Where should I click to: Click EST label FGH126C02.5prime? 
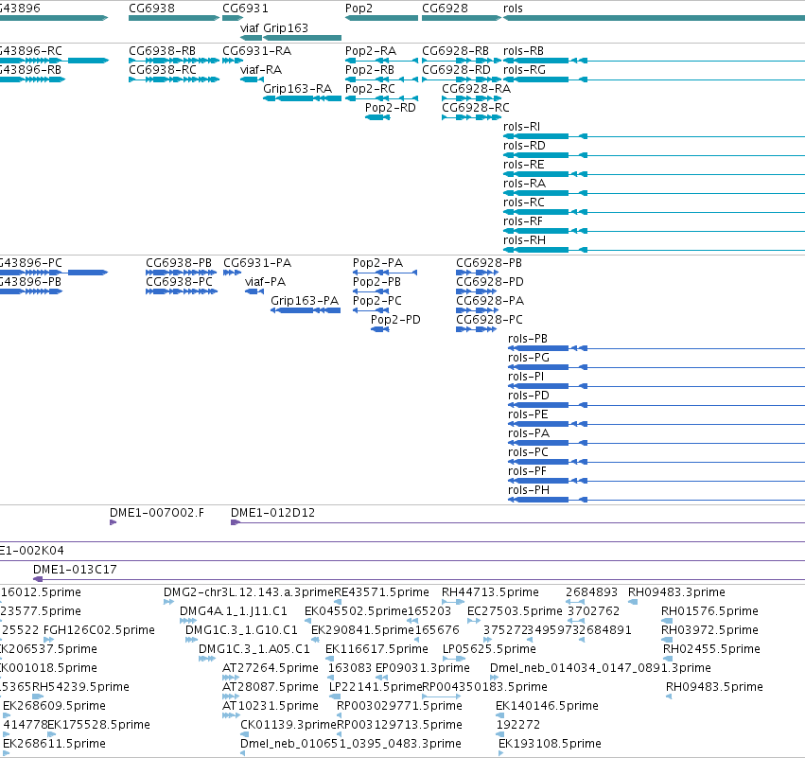pyautogui.click(x=99, y=630)
